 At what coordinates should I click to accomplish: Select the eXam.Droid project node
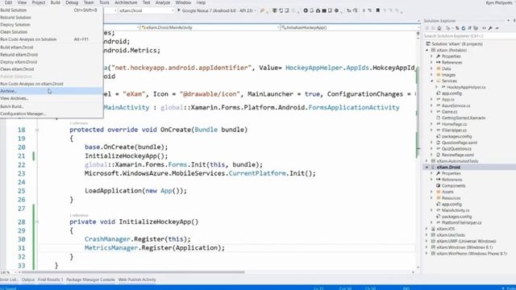(x=448, y=168)
